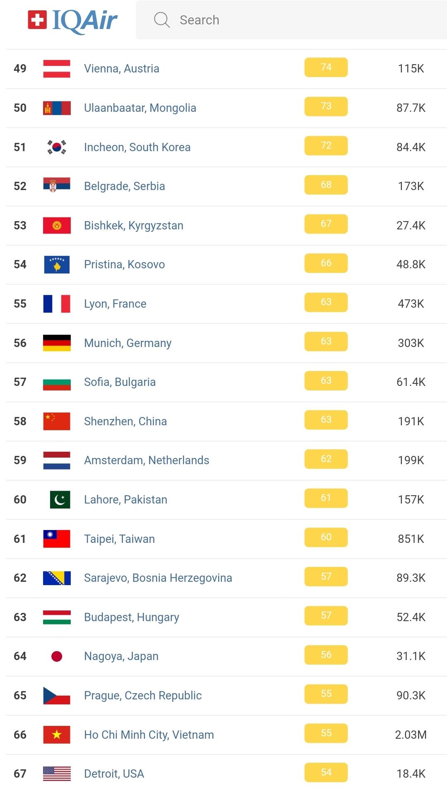
Task: Click the Kyrgyzstan flag icon
Action: (x=57, y=226)
